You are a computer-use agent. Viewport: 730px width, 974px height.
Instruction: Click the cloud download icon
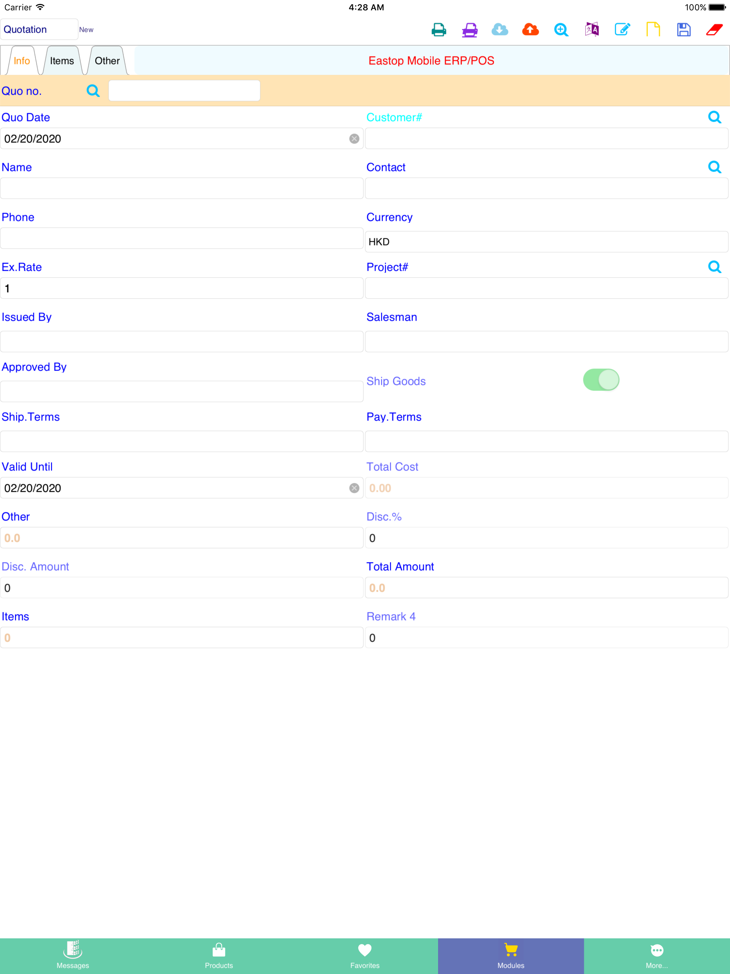[x=500, y=30]
